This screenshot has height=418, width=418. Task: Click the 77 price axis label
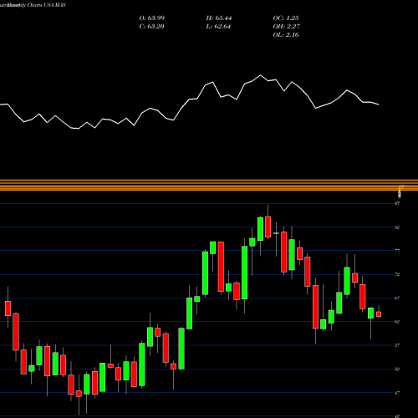pos(397,251)
